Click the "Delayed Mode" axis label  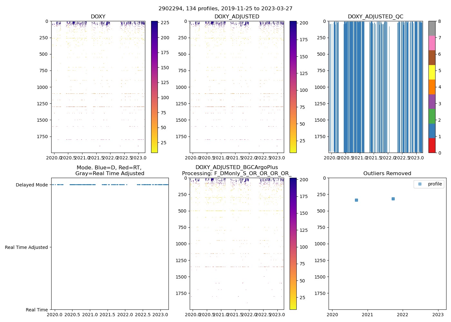point(32,185)
